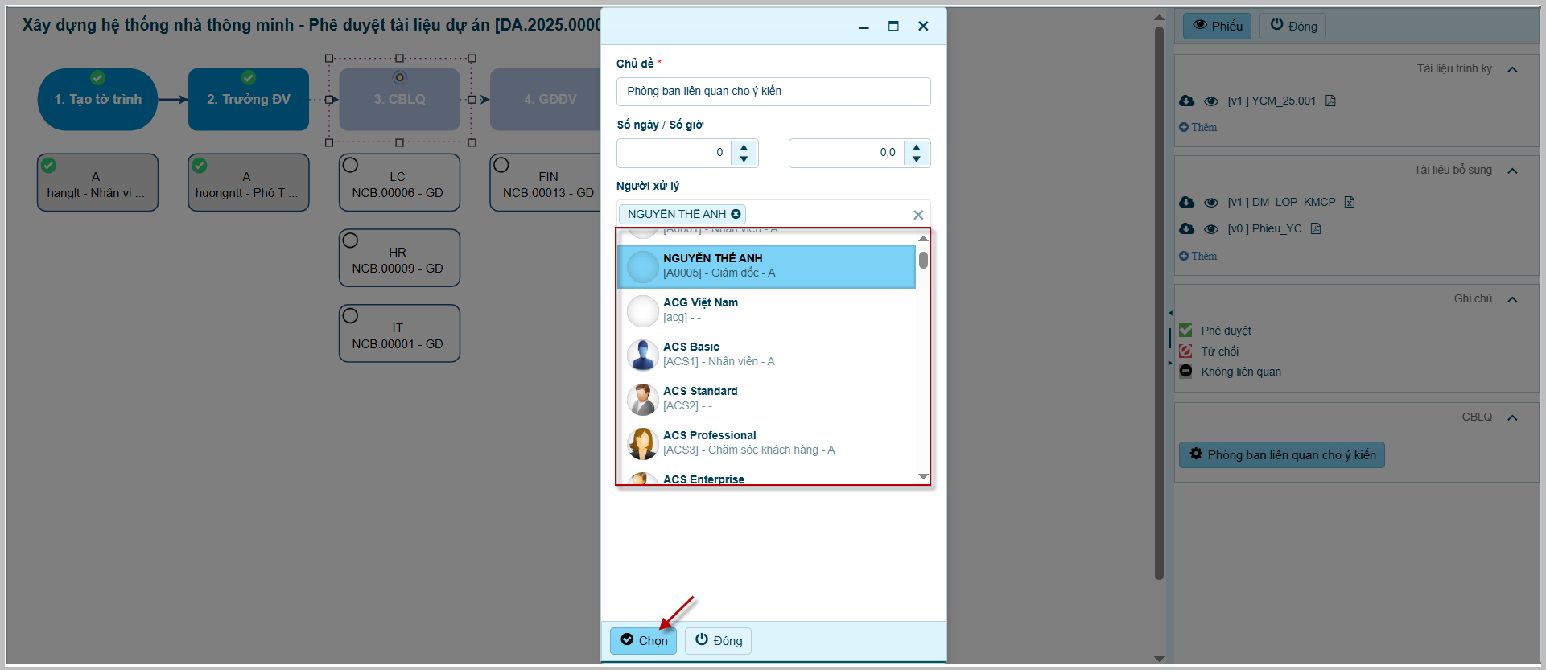
Task: Open file icon next to YCM_25.001
Action: point(1330,101)
